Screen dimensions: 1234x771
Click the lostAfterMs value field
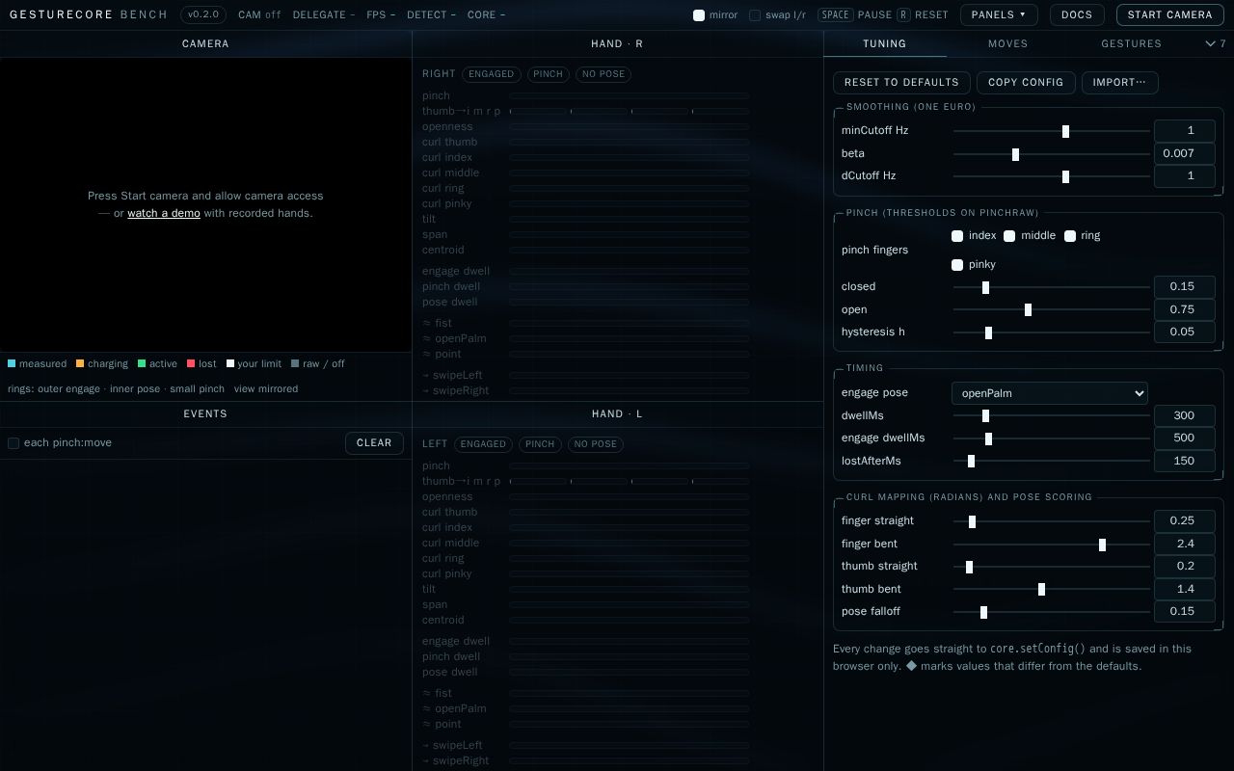(x=1184, y=461)
